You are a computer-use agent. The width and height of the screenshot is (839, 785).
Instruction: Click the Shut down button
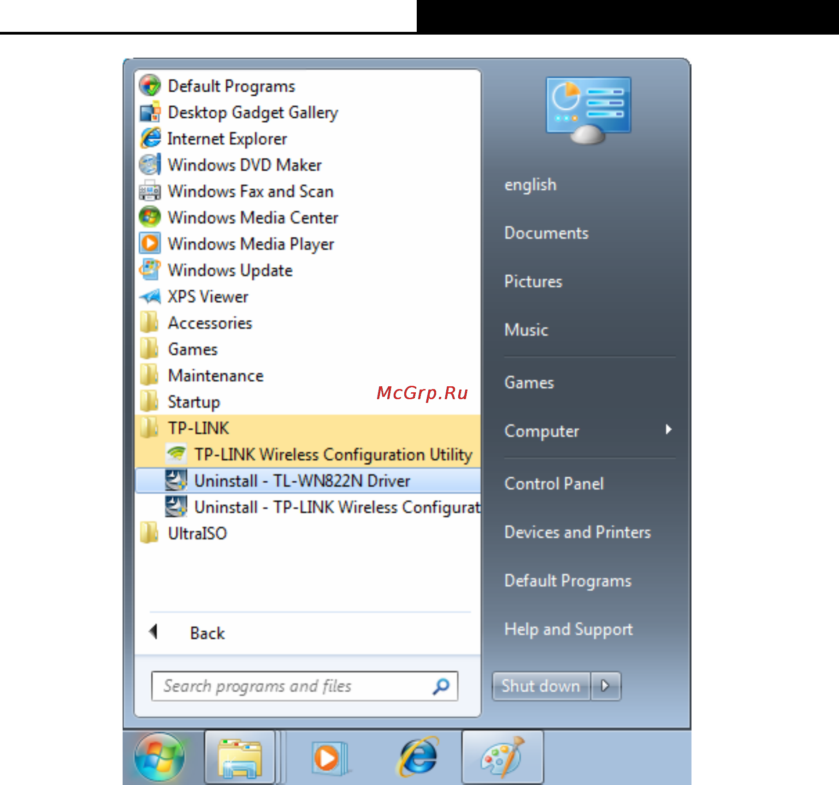tap(541, 686)
